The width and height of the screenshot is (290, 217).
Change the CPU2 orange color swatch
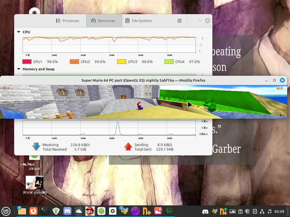coord(74,62)
